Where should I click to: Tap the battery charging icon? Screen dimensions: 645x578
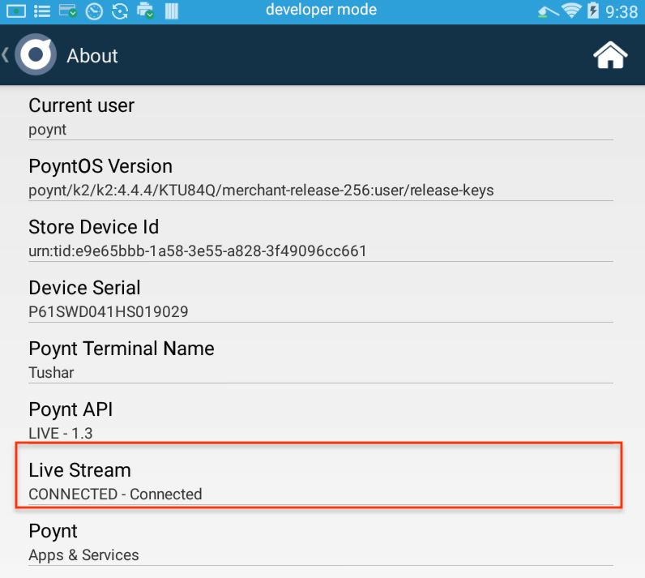[593, 11]
